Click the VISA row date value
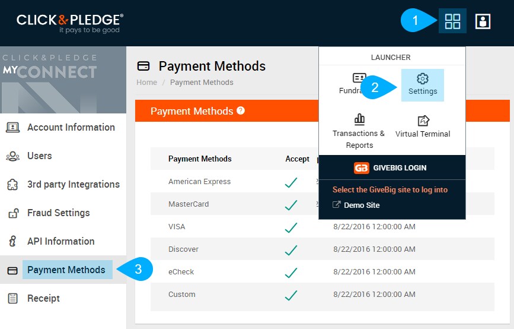514x329 pixels. (374, 226)
